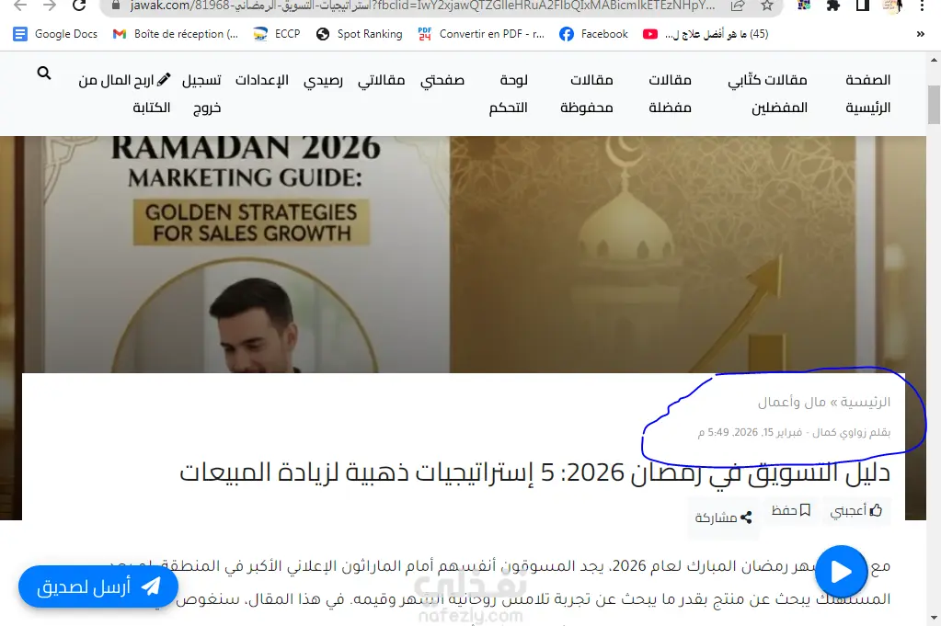The image size is (941, 626).
Task: Click the share icon in the address bar
Action: (x=738, y=6)
